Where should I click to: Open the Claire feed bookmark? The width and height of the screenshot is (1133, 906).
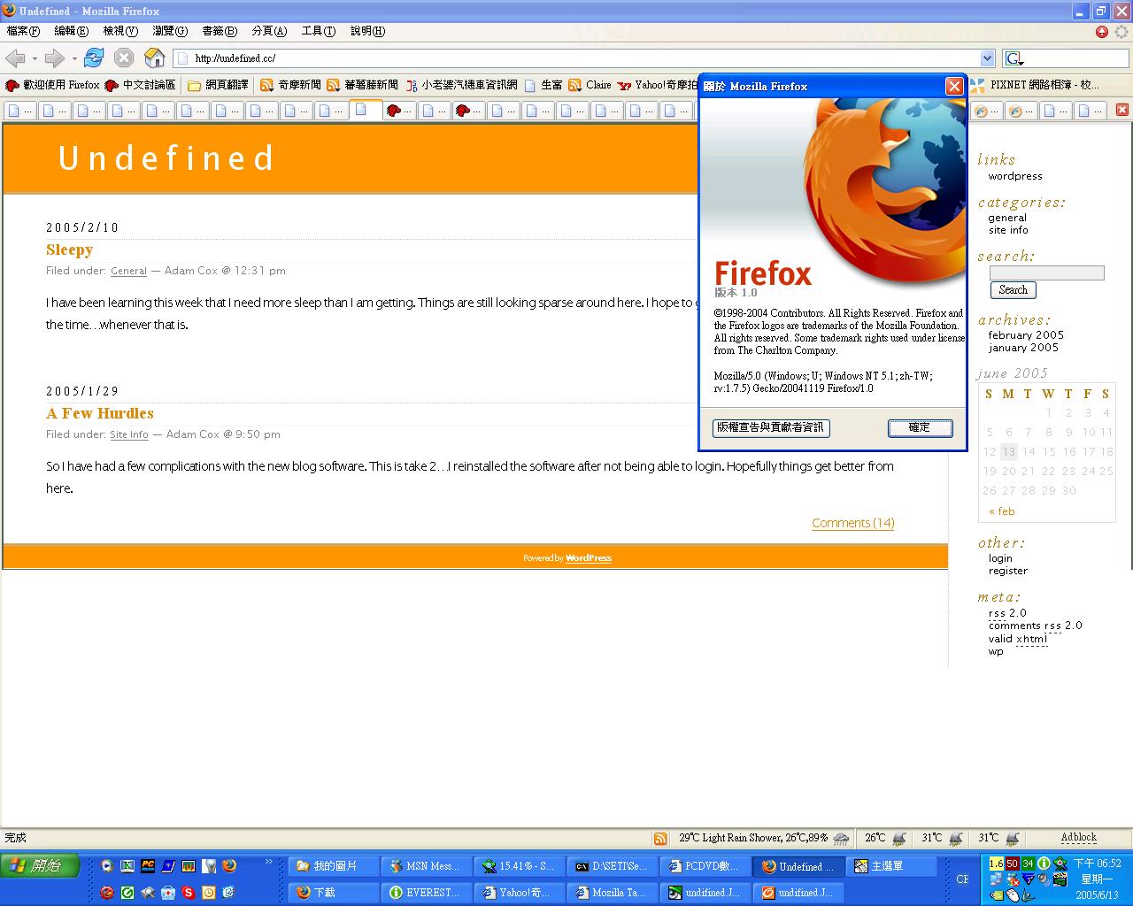pos(590,85)
